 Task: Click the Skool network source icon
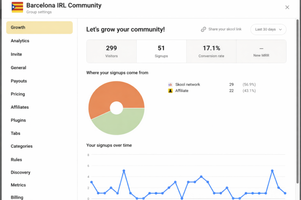[x=170, y=85]
